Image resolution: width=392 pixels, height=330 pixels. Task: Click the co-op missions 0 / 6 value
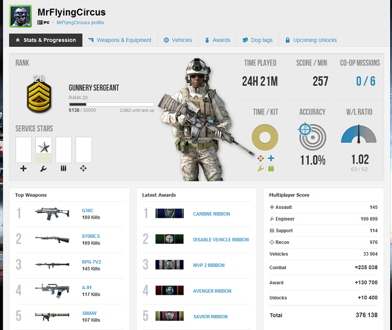pyautogui.click(x=366, y=82)
